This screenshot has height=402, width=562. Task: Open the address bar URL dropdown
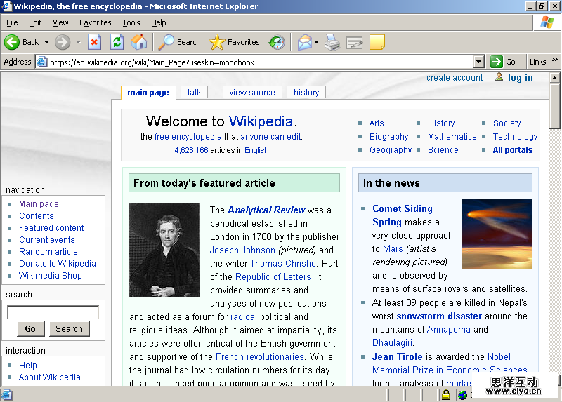point(478,62)
